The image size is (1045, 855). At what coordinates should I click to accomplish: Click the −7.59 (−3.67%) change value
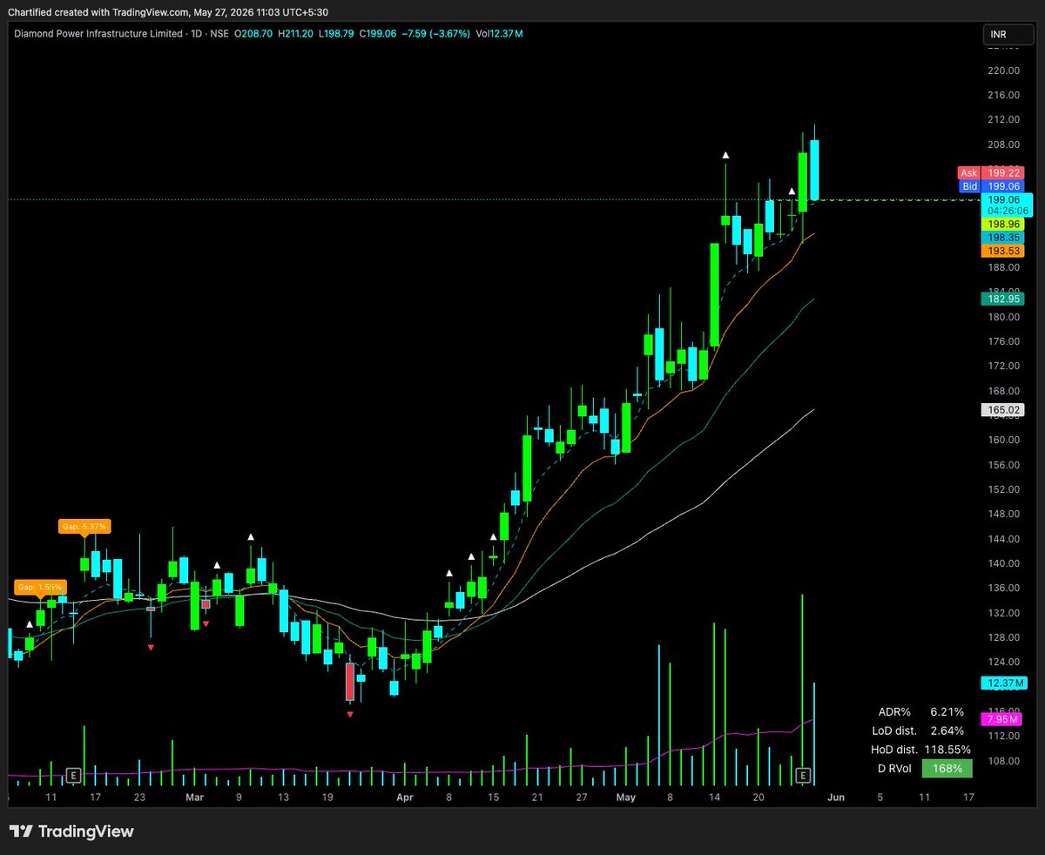click(x=435, y=34)
